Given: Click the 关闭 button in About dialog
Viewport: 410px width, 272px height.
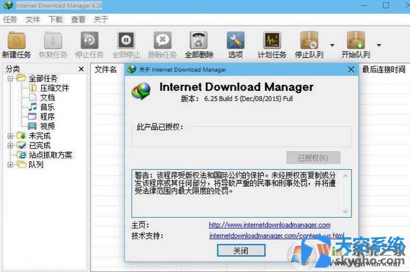Looking at the screenshot, I should (x=241, y=251).
